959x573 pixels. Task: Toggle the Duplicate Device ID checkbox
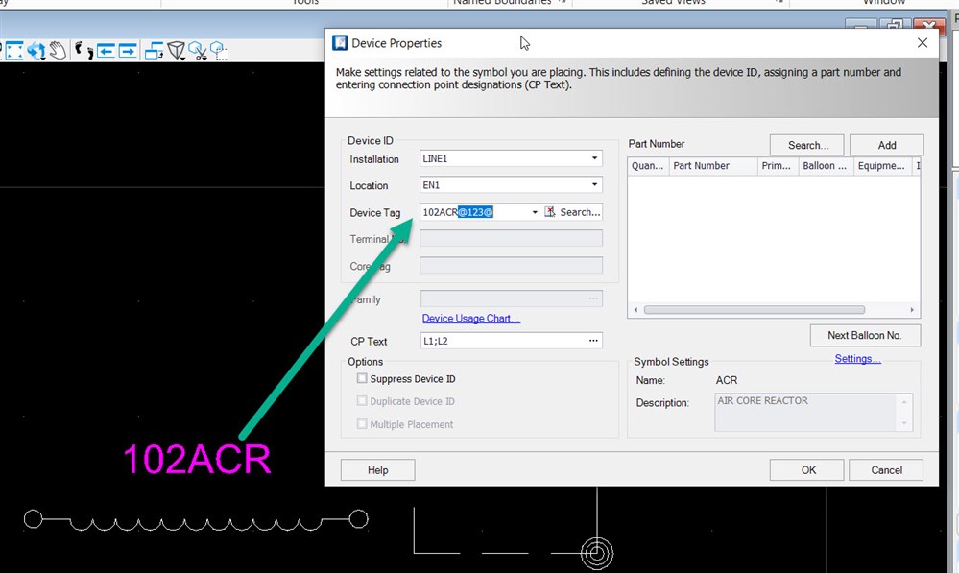362,401
